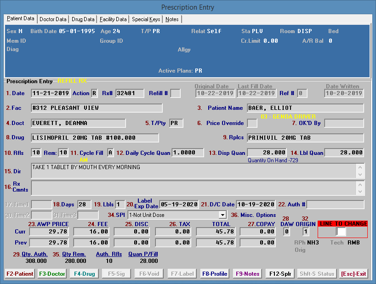This screenshot has width=376, height=284.
Task: Select the Facility Data tab
Action: point(113,19)
